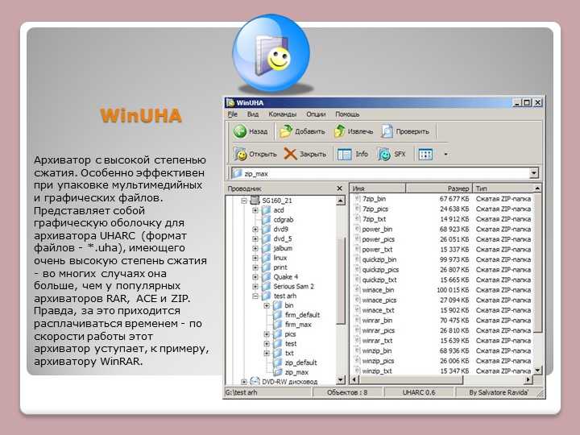Select the cdgrab folder icon in tree
The height and width of the screenshot is (435, 580).
click(267, 220)
